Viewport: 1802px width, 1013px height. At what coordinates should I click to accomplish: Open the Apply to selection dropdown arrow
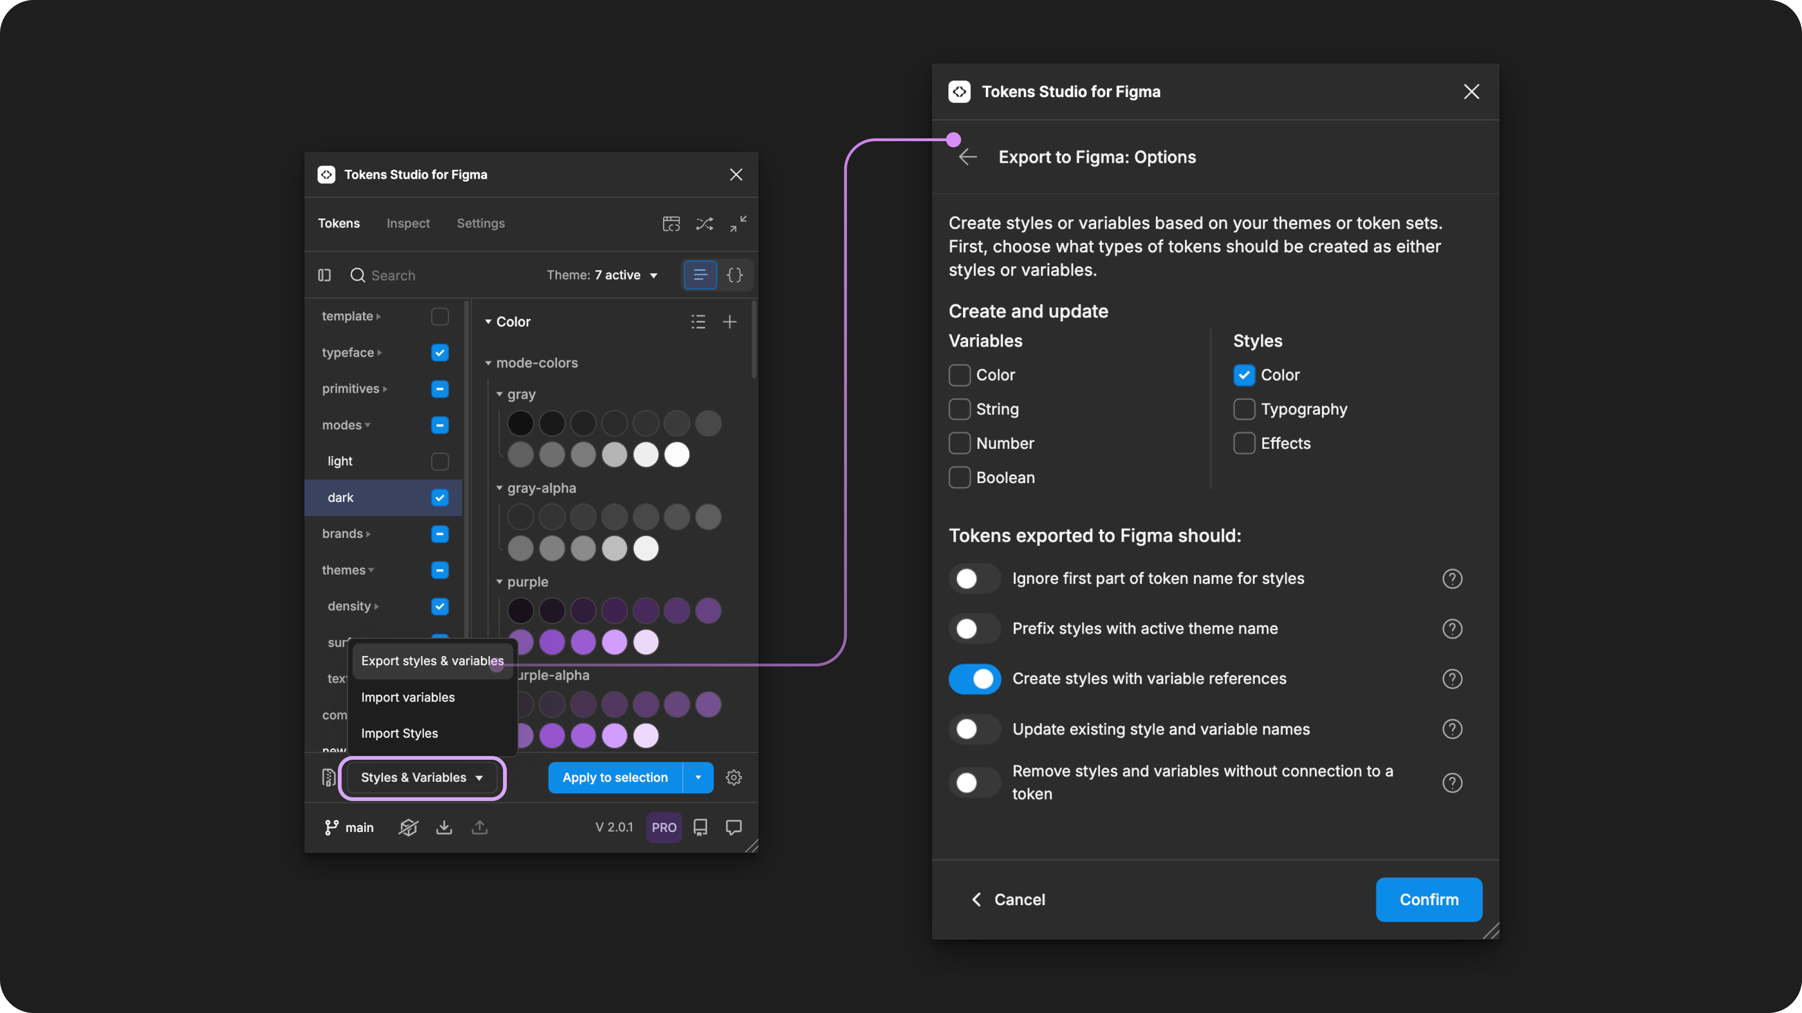pos(698,778)
